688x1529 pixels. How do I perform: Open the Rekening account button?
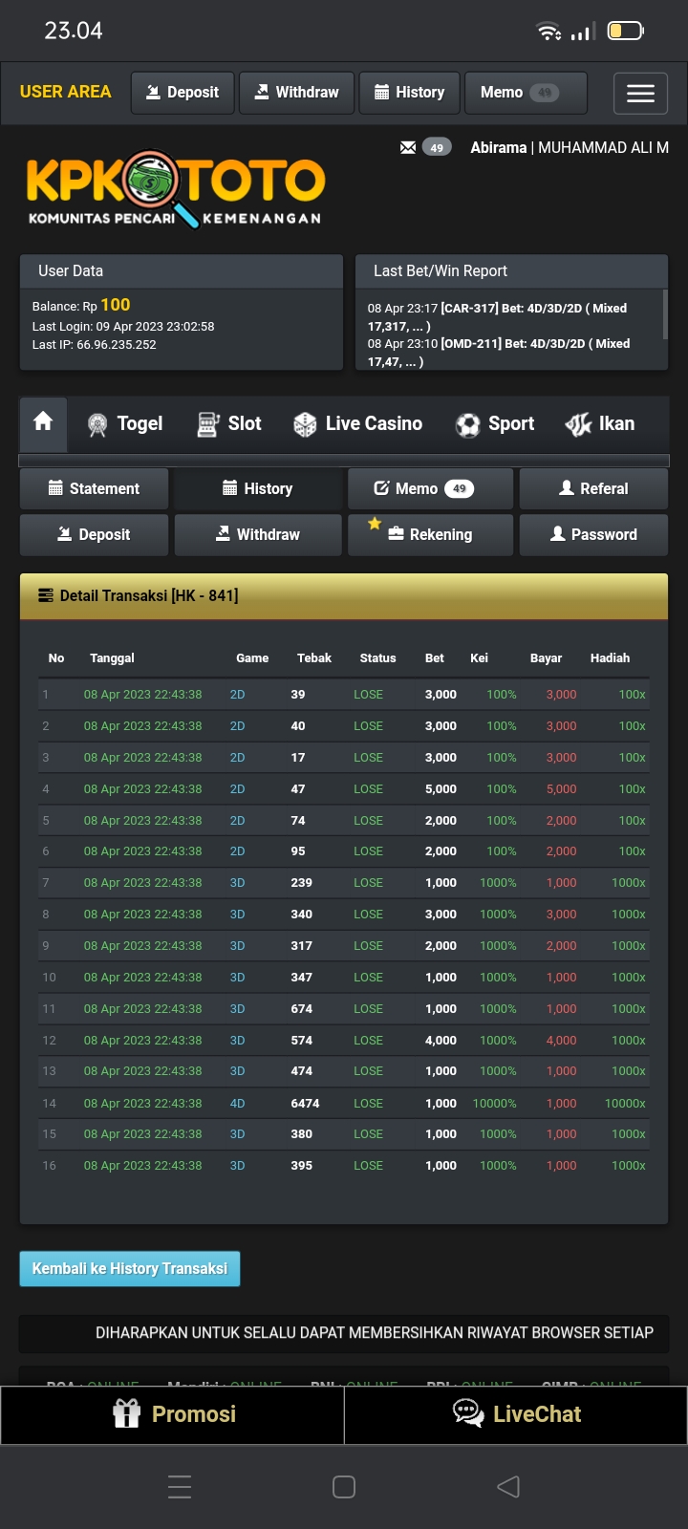point(430,534)
